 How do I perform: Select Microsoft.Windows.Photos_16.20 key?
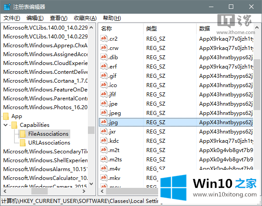[x=45, y=107]
